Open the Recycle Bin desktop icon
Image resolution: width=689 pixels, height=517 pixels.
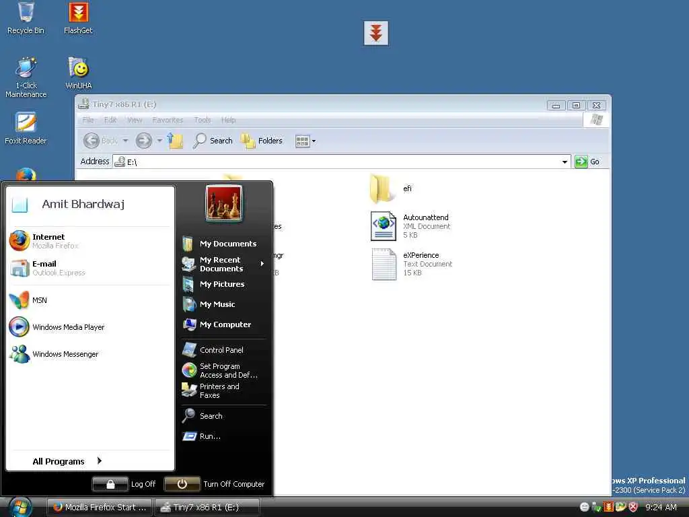pyautogui.click(x=26, y=18)
